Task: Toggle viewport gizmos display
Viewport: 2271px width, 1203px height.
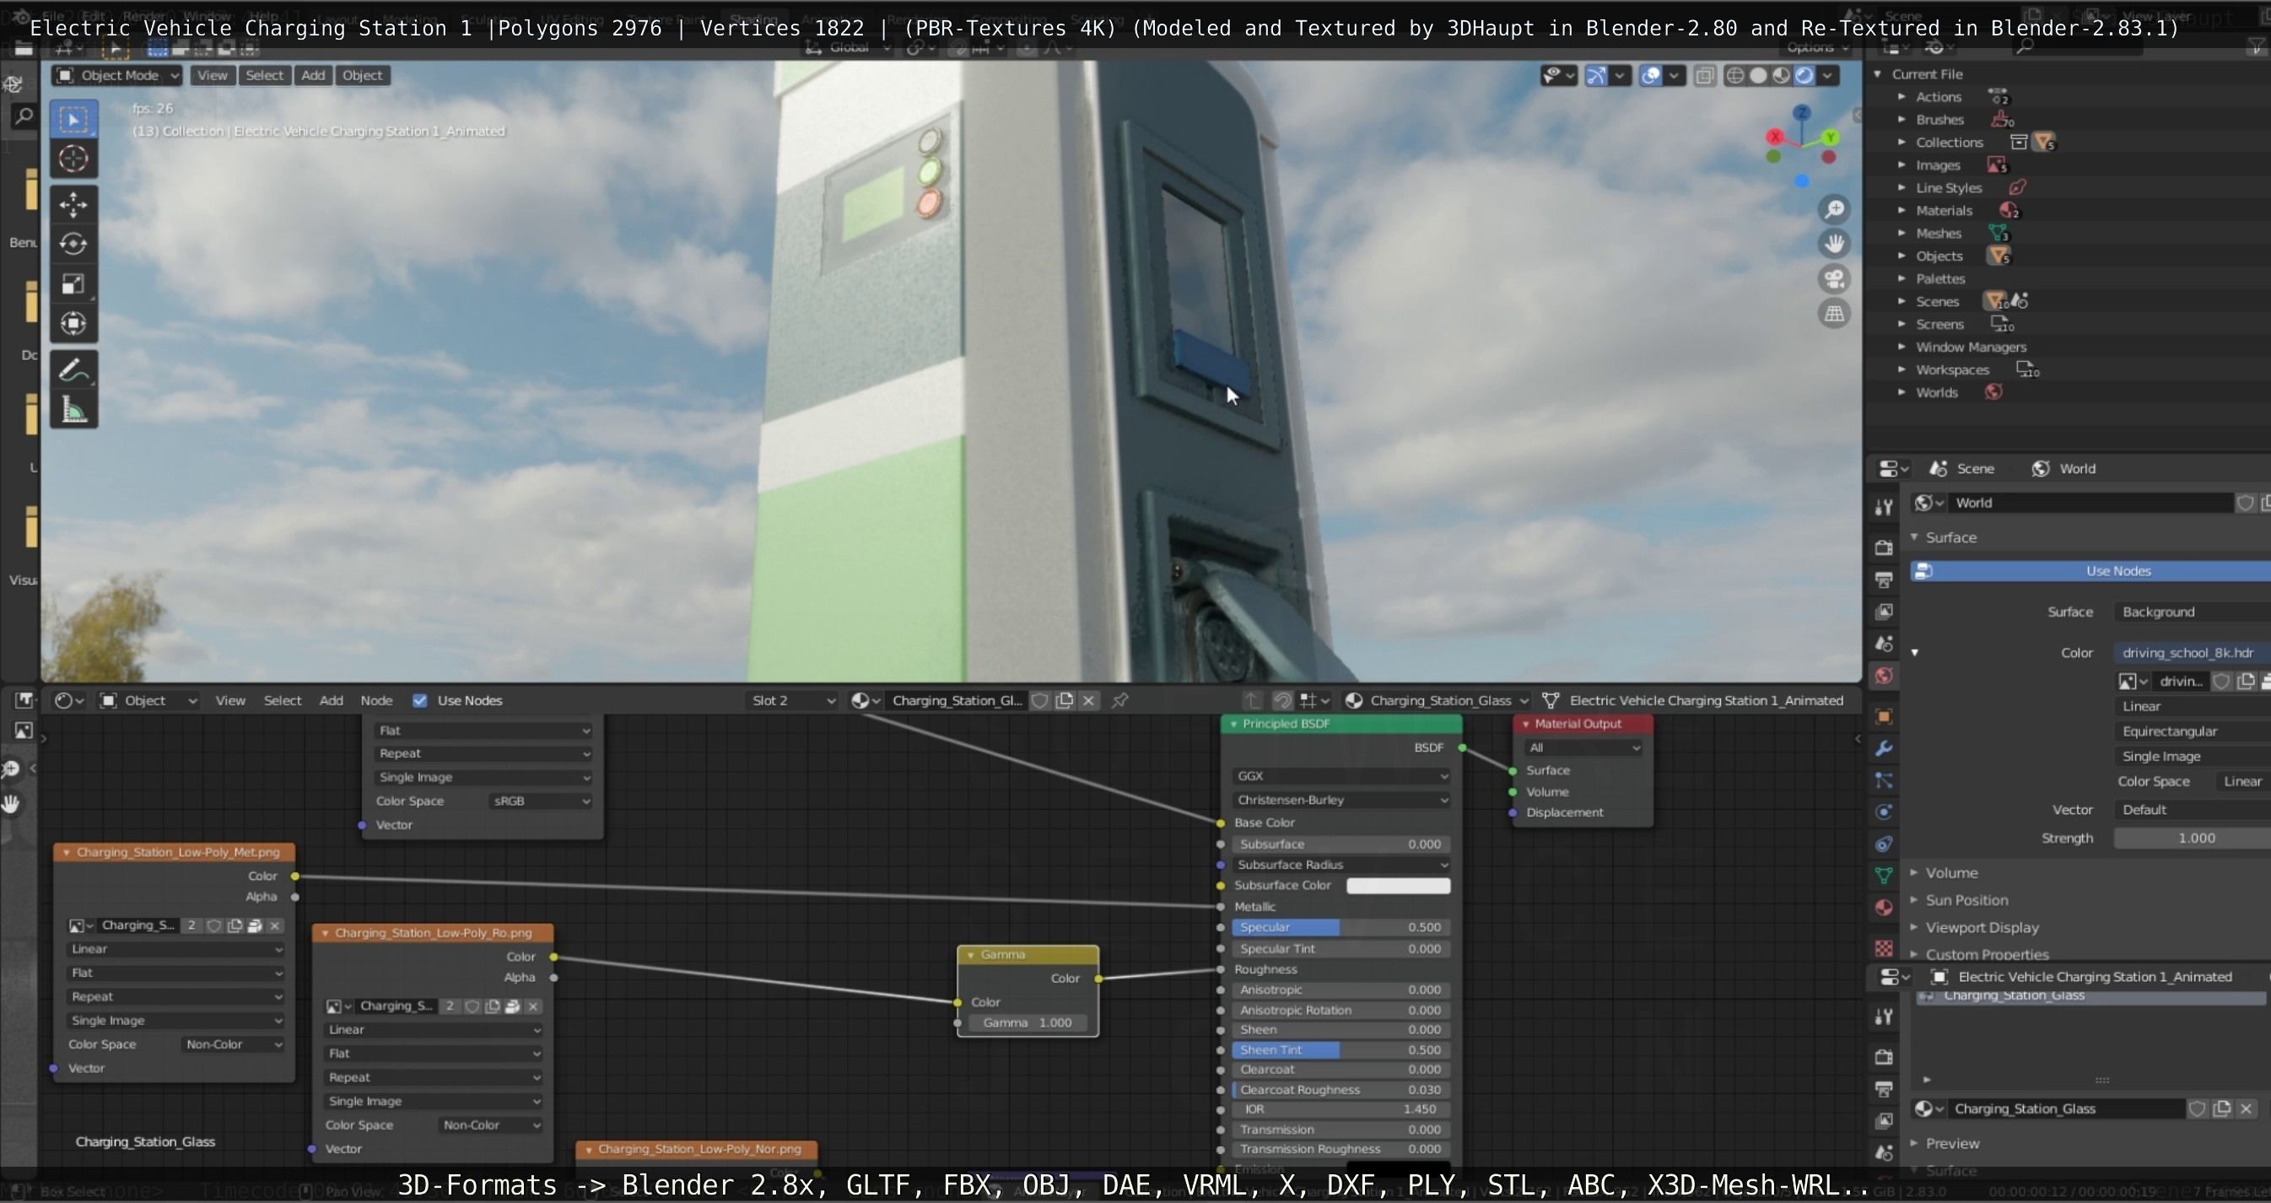Action: tap(1597, 76)
